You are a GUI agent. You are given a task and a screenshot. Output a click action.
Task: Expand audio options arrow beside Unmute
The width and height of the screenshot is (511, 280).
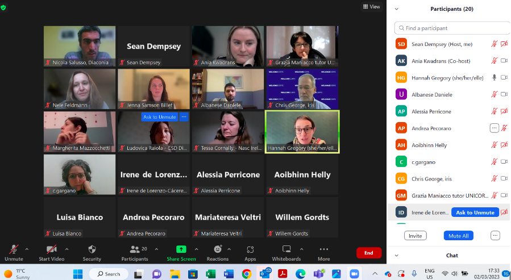[x=27, y=249]
